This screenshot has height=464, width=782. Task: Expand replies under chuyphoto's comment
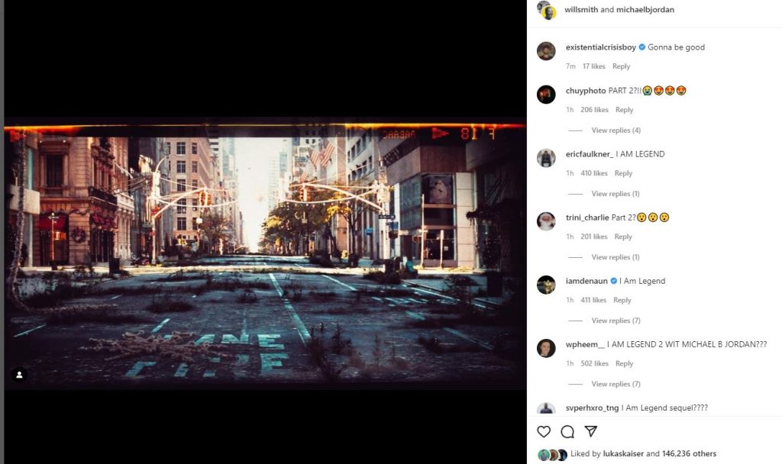[616, 130]
